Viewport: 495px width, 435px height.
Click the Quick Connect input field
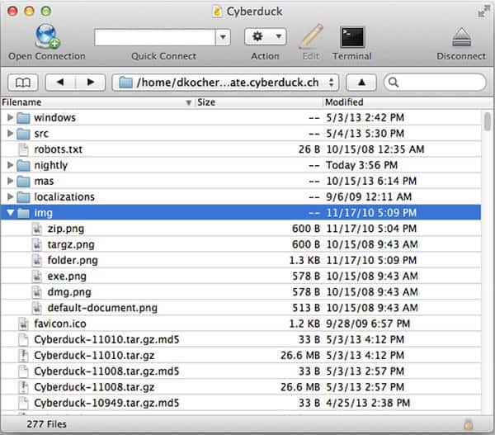point(155,37)
